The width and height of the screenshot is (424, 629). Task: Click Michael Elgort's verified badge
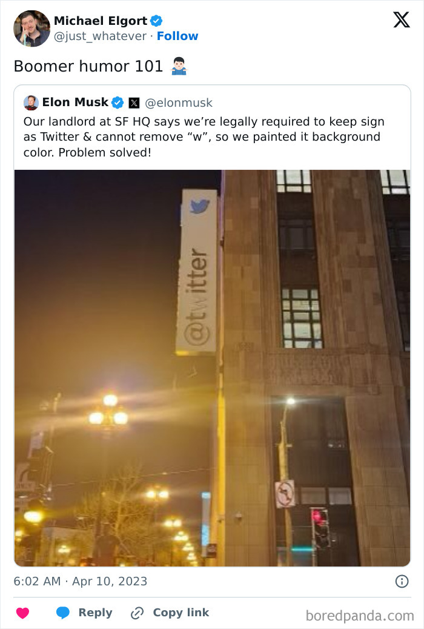coord(156,21)
